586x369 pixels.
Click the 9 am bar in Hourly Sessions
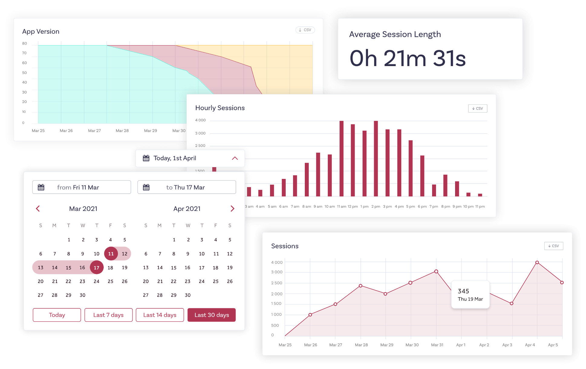(x=318, y=174)
